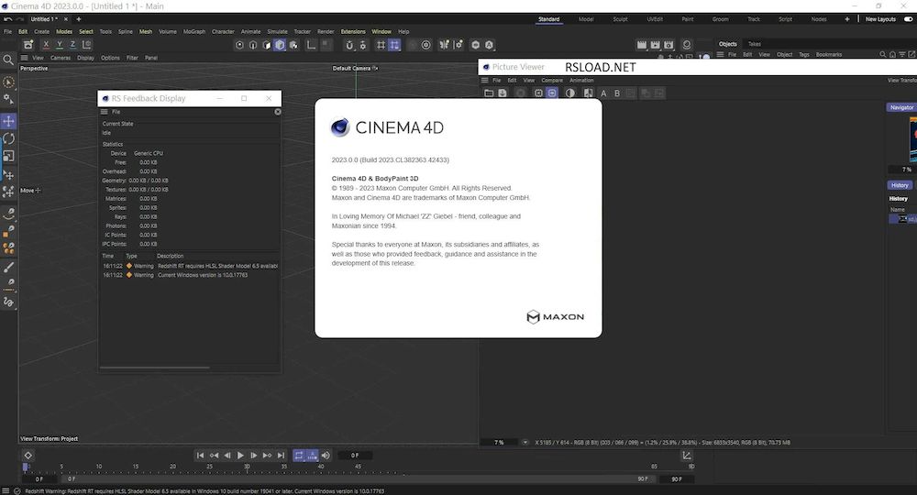The image size is (917, 495).
Task: Click Tags in Objects manager
Action: coord(804,54)
